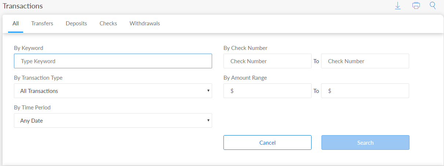Click the Transactions page heading
Screen dimensions: 444x166
pyautogui.click(x=23, y=6)
